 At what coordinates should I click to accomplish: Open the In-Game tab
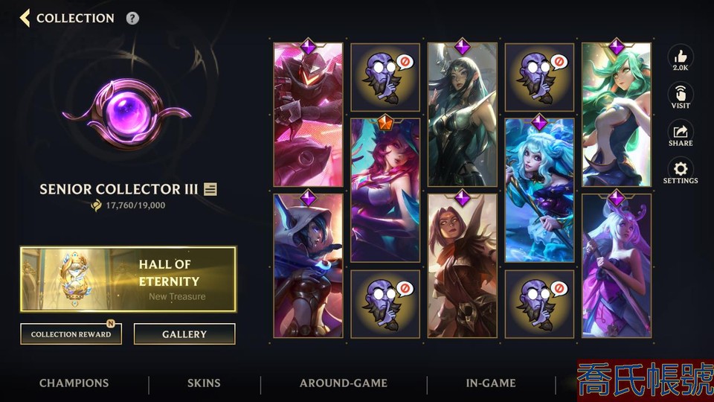[491, 383]
